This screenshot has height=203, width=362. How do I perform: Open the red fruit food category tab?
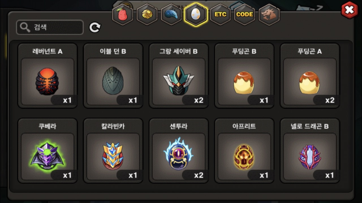point(122,14)
